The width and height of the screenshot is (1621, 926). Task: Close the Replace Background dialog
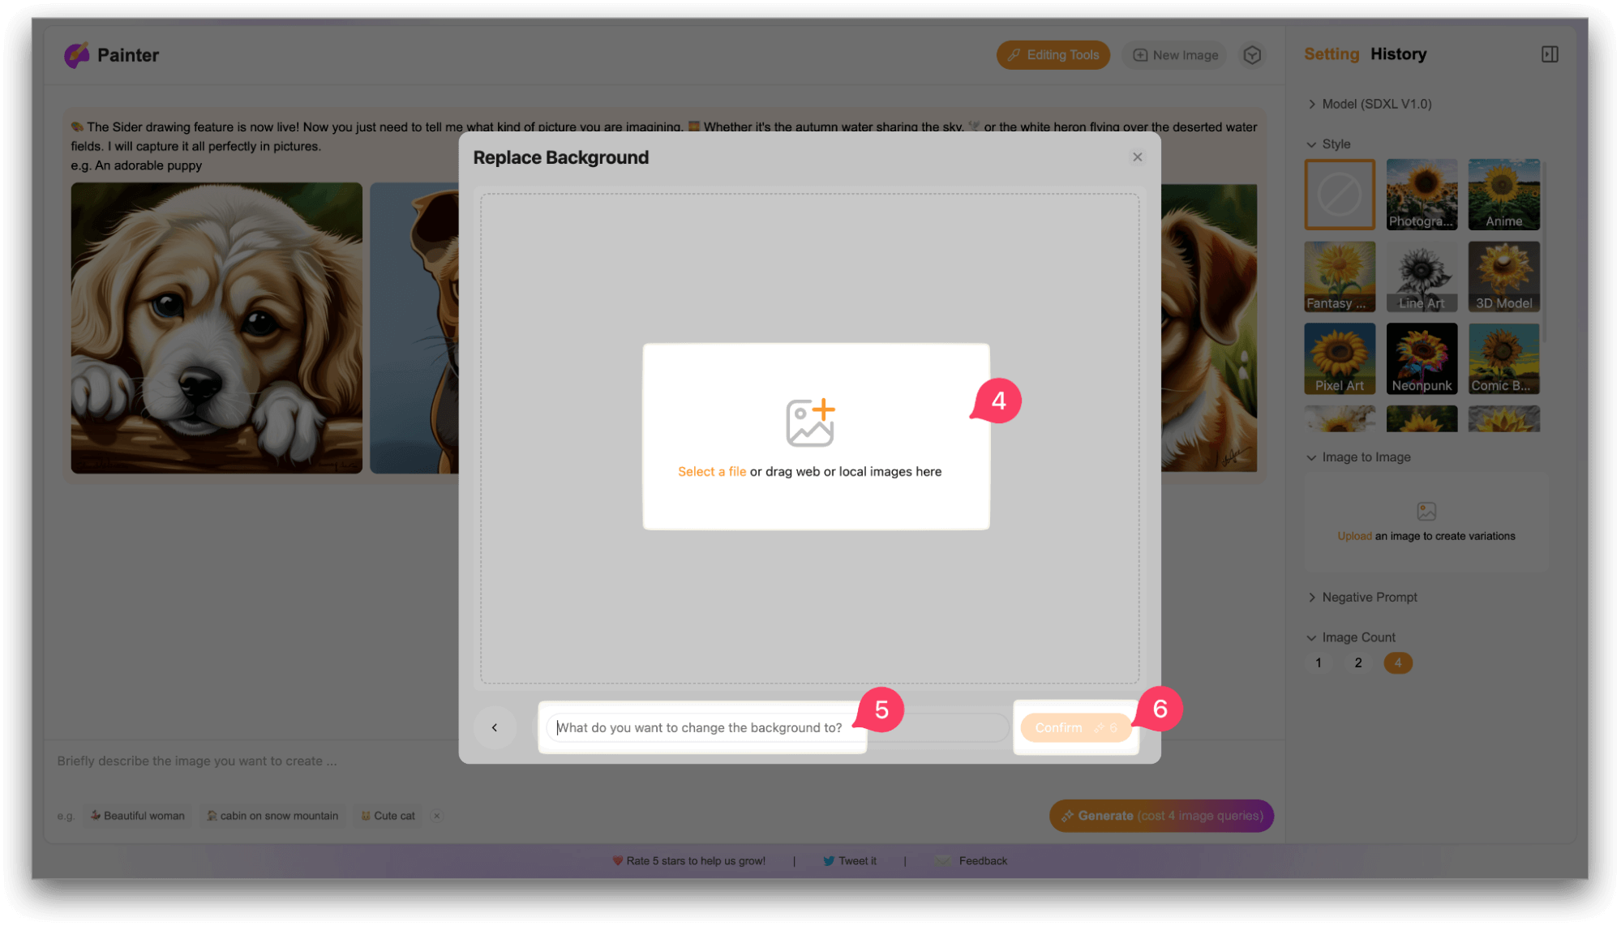(x=1137, y=157)
